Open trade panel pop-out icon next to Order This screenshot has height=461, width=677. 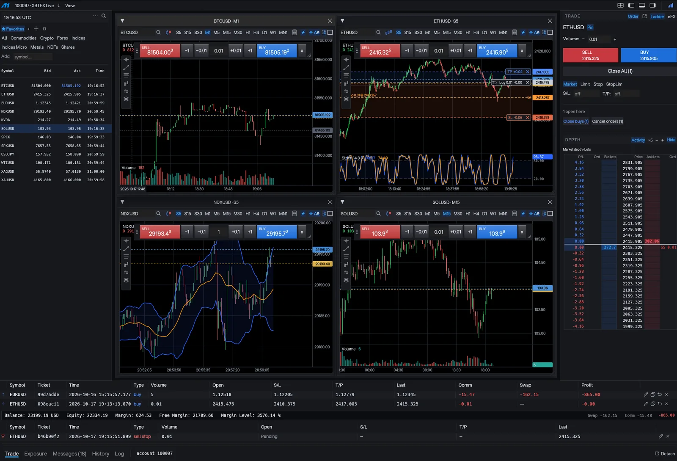point(644,17)
